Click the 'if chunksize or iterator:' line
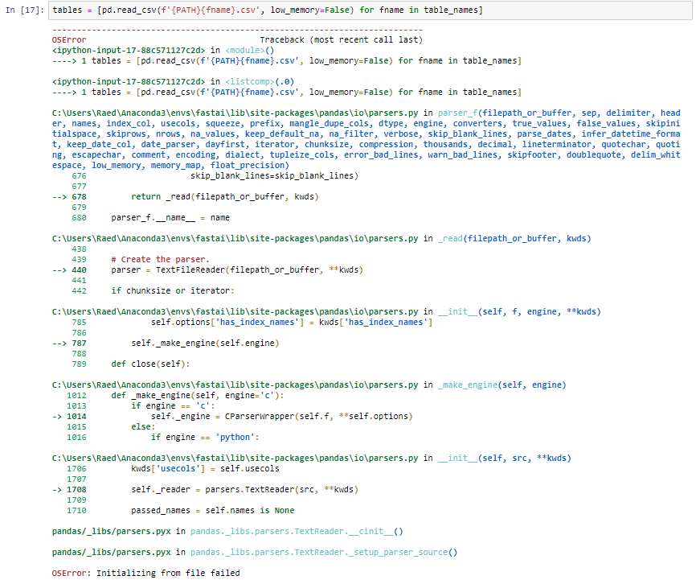 173,290
